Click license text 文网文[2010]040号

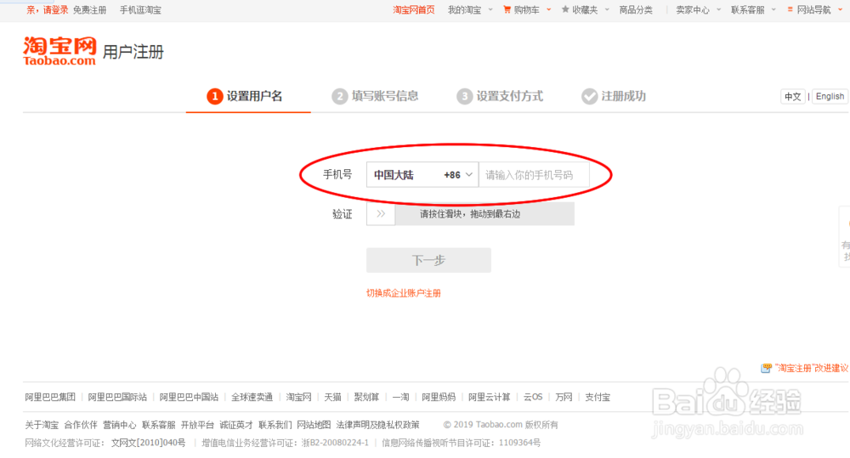(149, 443)
